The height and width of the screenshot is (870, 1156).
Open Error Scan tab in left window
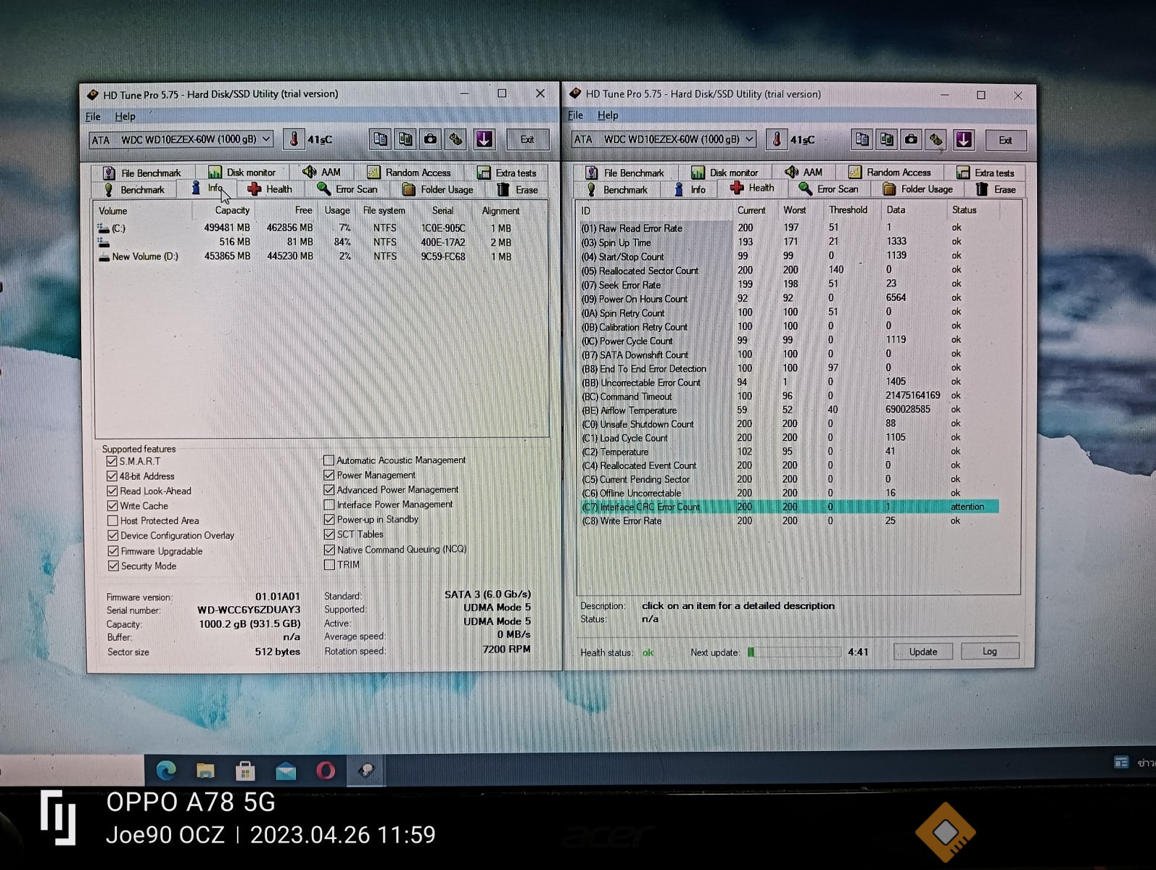pyautogui.click(x=347, y=189)
